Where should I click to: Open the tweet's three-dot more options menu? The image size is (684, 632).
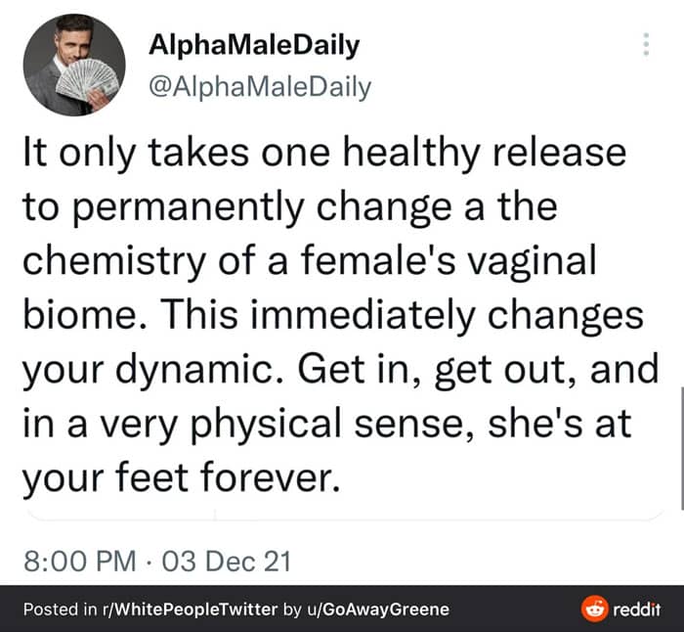pos(645,44)
